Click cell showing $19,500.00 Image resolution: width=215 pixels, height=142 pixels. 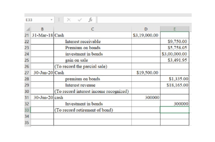coord(146,73)
